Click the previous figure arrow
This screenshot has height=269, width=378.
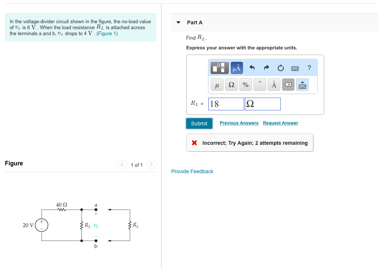pyautogui.click(x=122, y=165)
